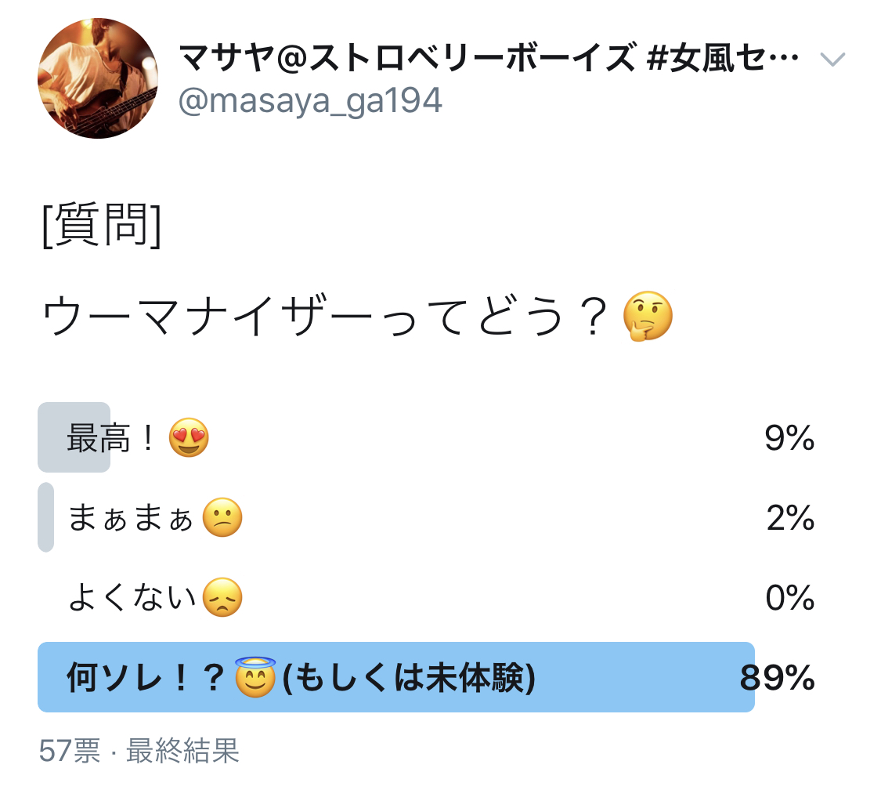Click the 2% result label

(790, 518)
